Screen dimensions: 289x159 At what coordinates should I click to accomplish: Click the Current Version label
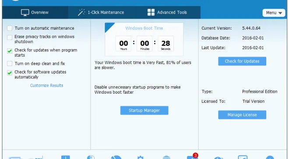[217, 28]
